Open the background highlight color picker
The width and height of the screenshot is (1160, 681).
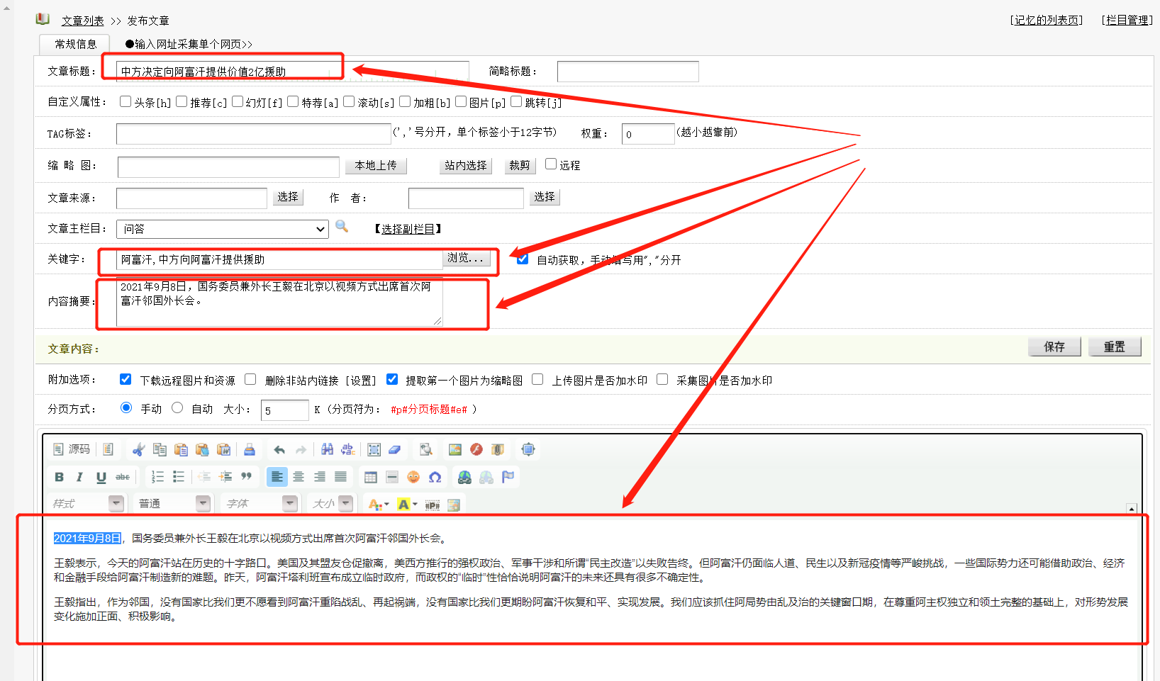[x=407, y=505]
